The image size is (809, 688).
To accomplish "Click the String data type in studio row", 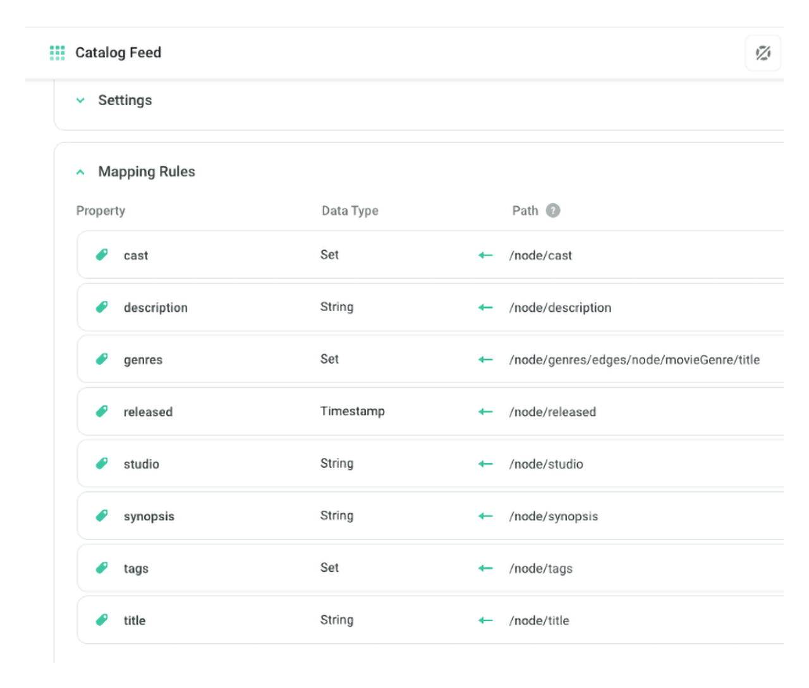I will [x=337, y=464].
